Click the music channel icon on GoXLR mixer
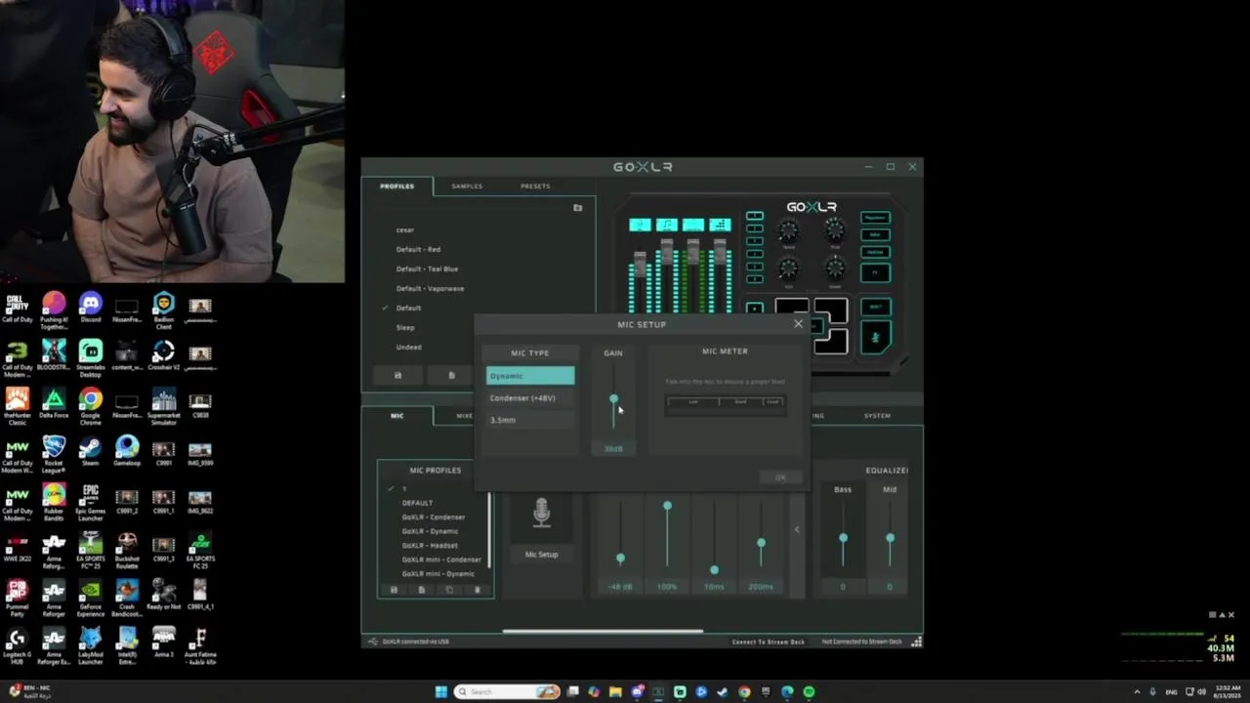 tap(666, 226)
